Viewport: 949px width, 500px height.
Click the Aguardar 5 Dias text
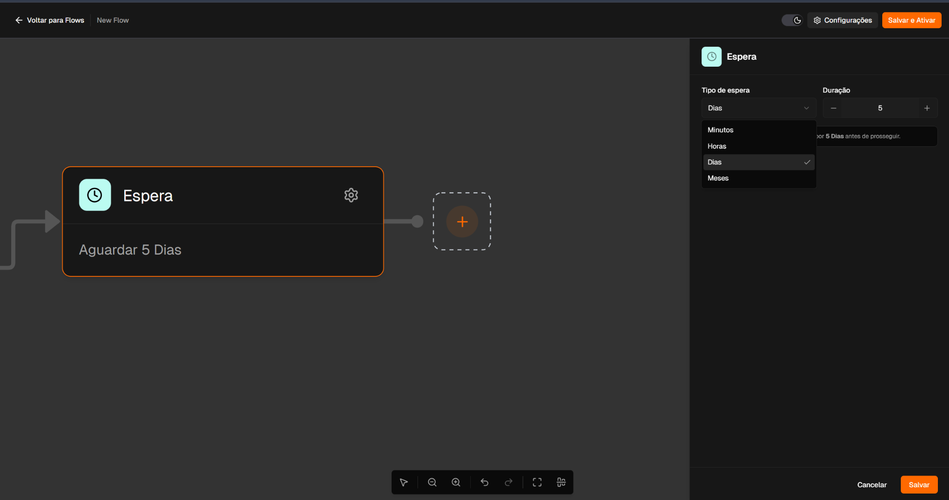pos(130,250)
